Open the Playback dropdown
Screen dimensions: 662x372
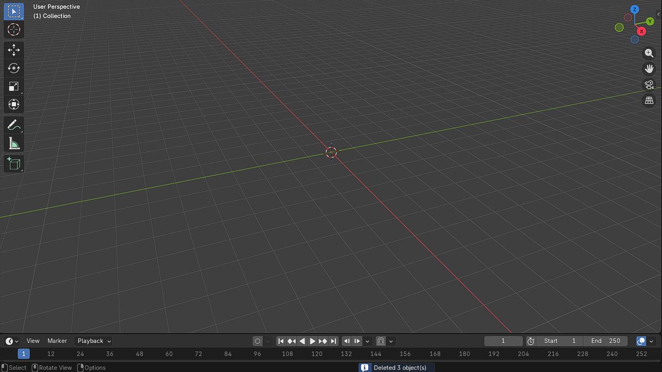coord(94,341)
